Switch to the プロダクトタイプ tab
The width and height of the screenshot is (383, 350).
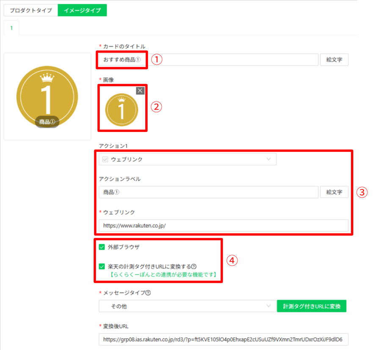tap(30, 10)
